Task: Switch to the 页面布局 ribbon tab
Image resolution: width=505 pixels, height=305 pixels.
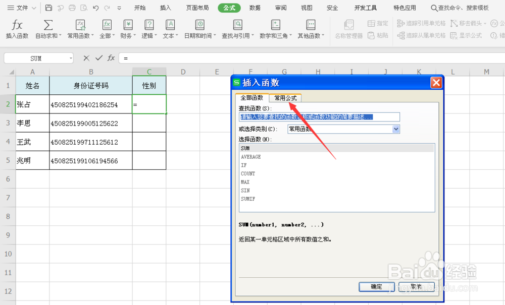Action: pyautogui.click(x=197, y=8)
